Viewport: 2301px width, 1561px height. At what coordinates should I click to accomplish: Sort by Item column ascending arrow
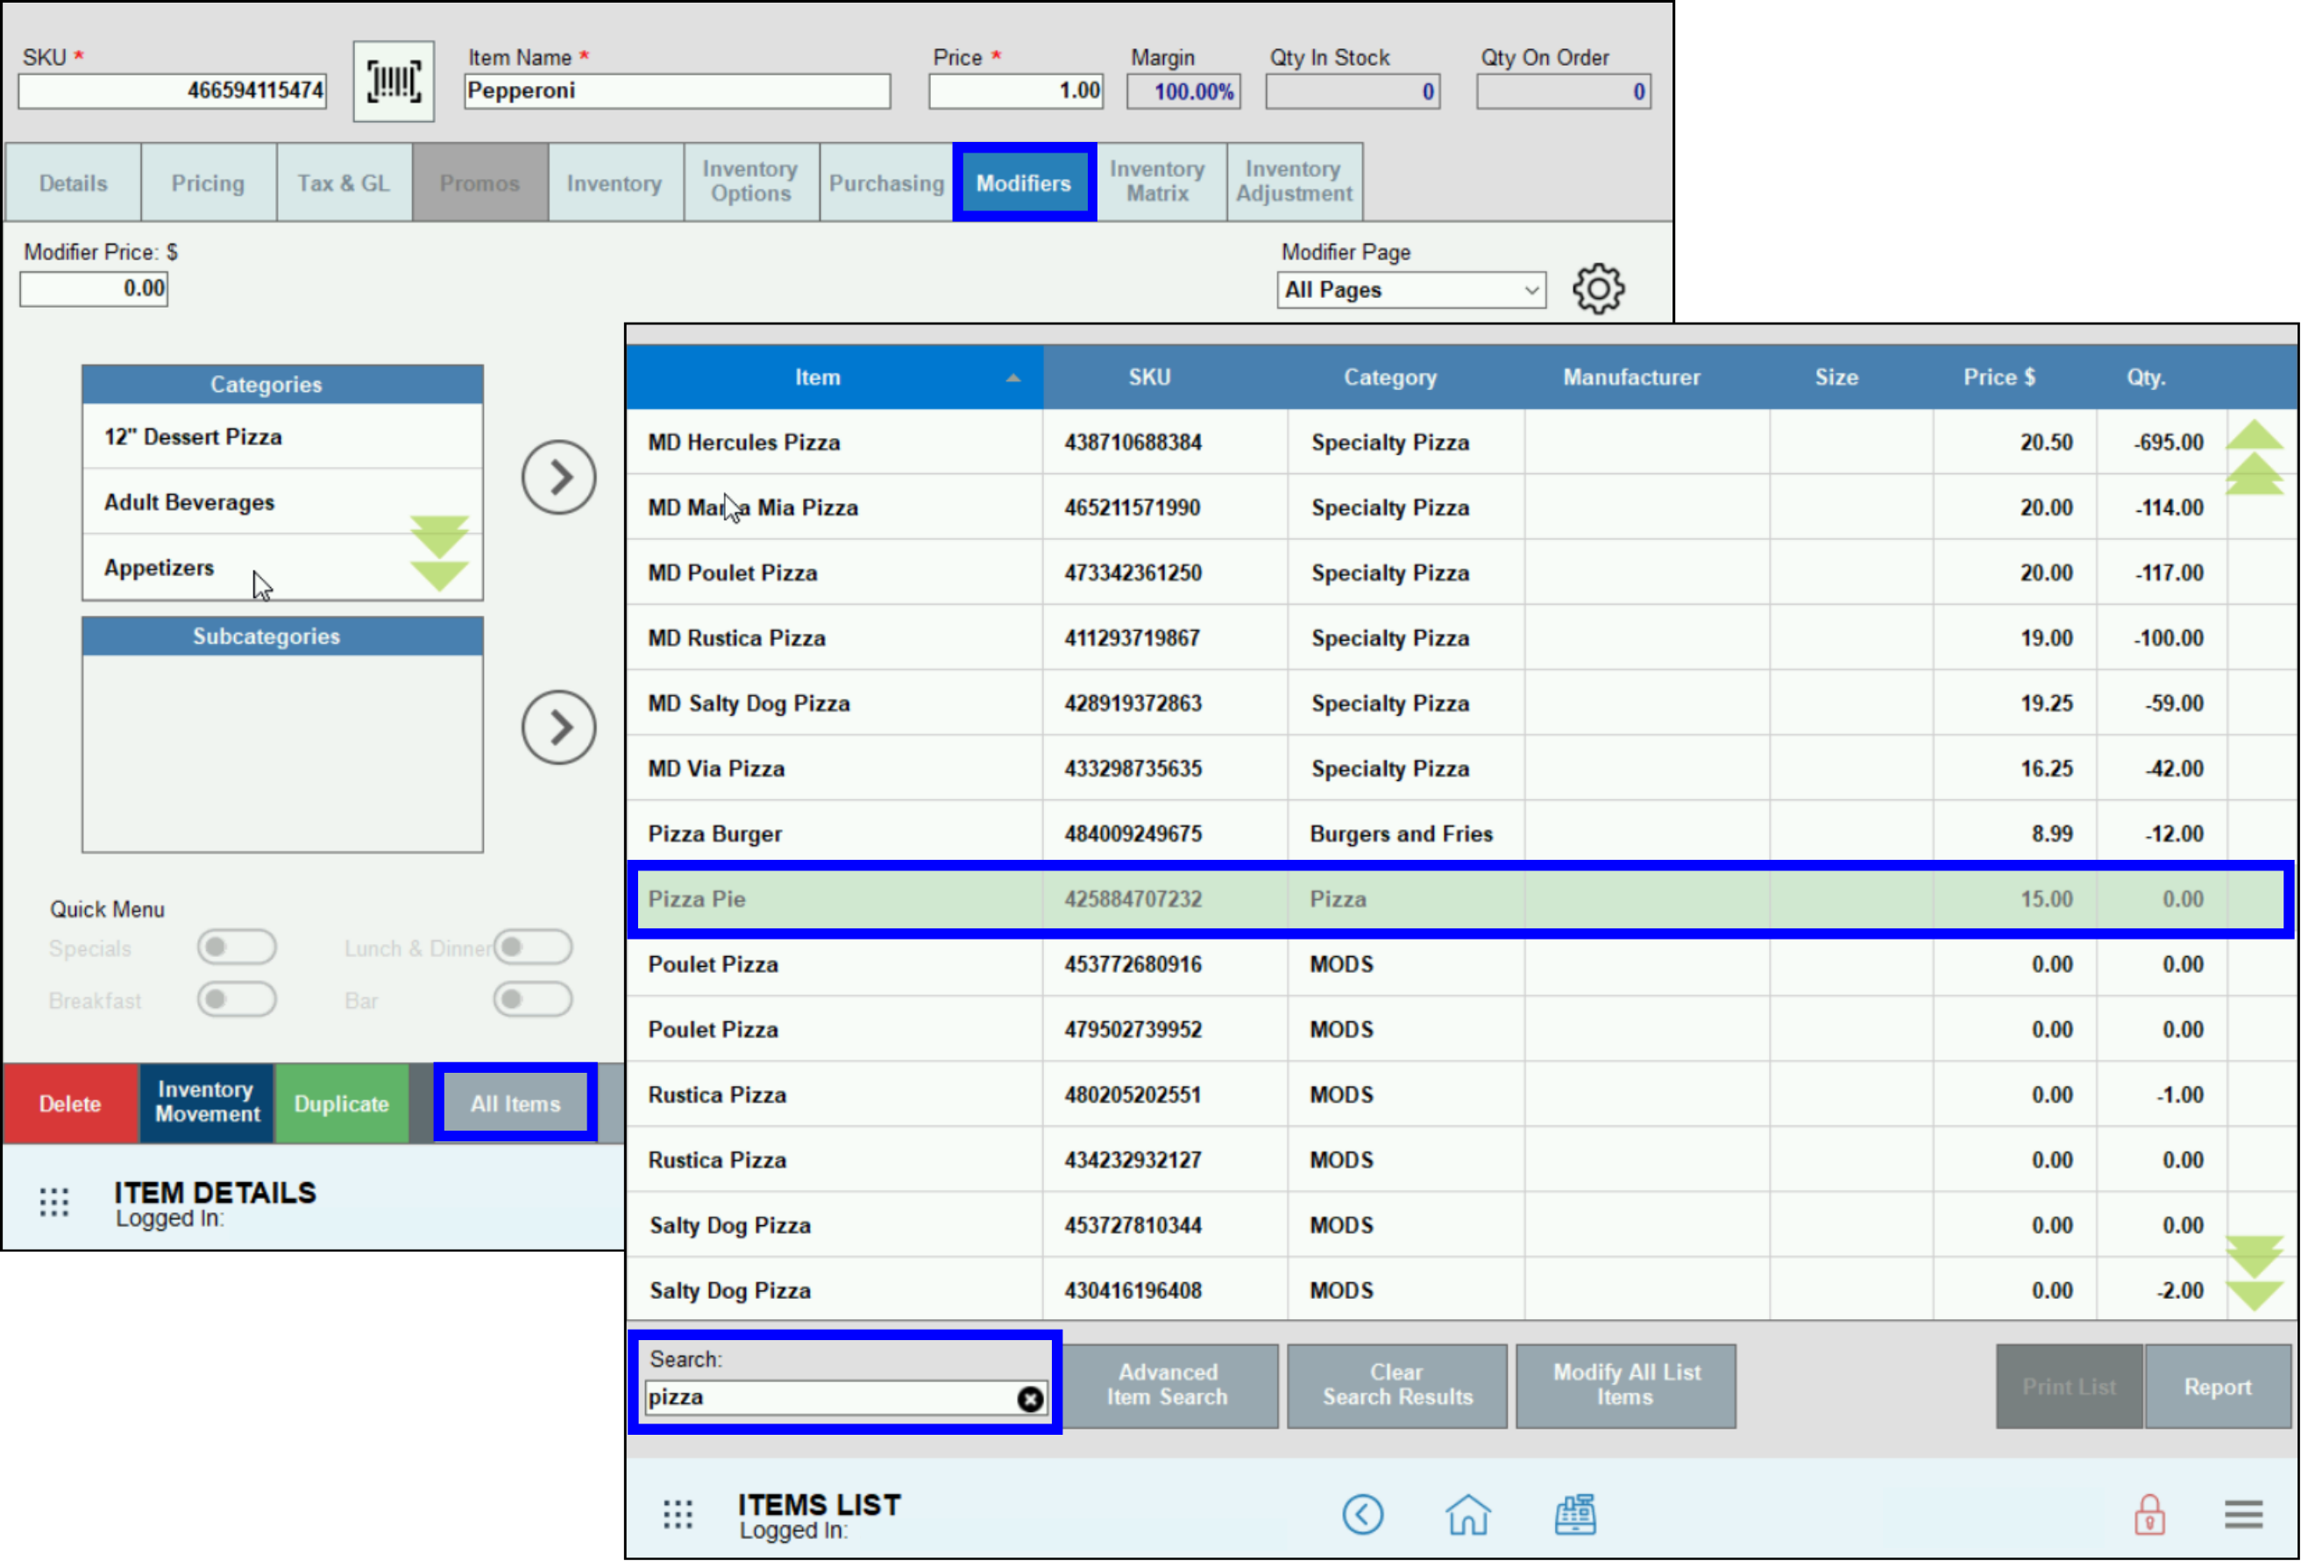click(1012, 378)
